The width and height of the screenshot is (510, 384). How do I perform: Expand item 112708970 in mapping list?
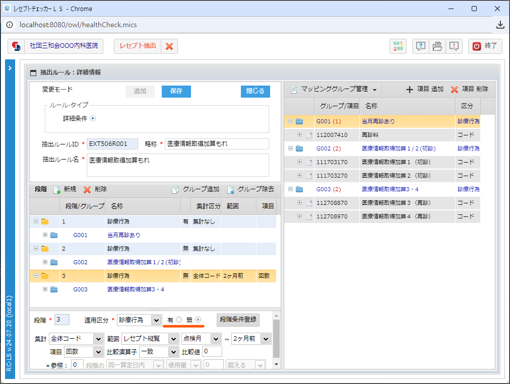[x=299, y=216]
